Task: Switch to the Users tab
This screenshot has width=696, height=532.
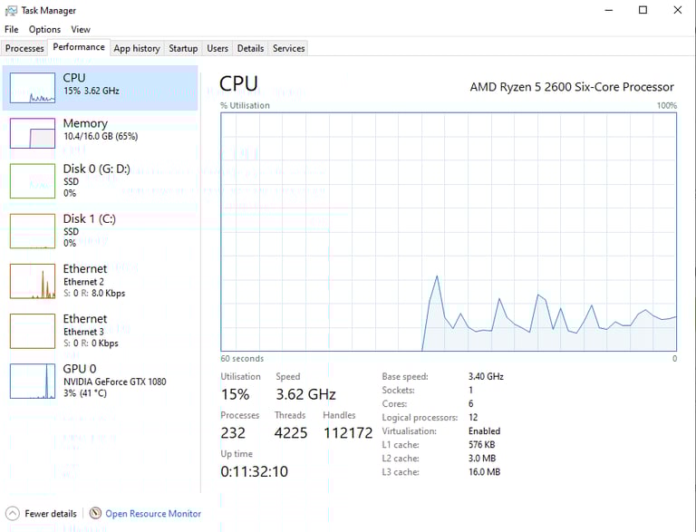Action: point(217,48)
